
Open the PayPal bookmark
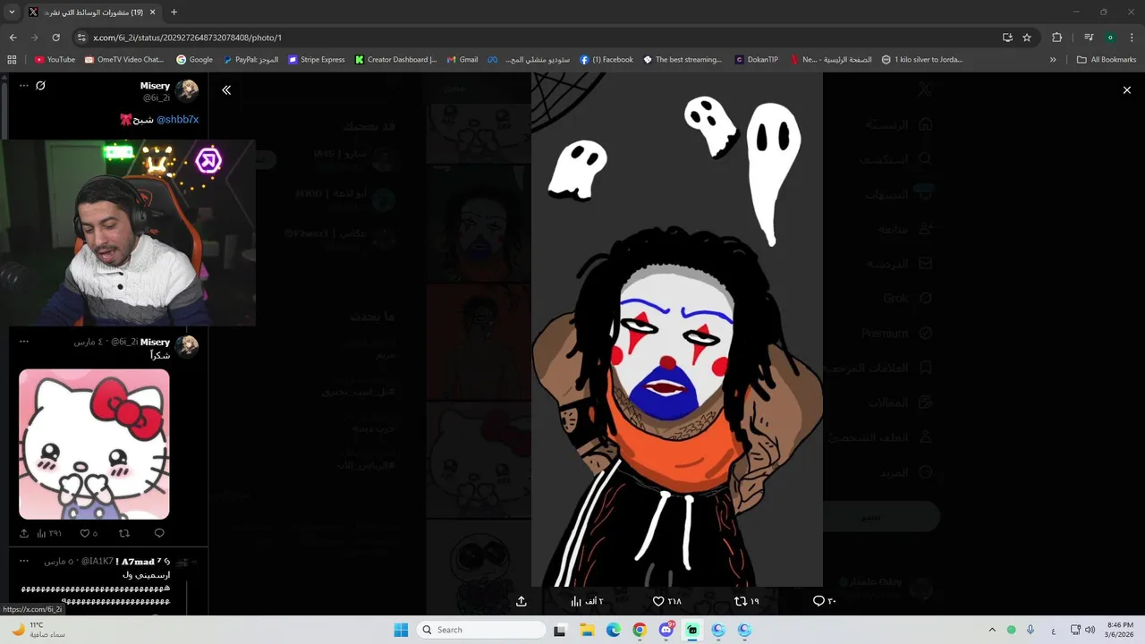coord(250,59)
